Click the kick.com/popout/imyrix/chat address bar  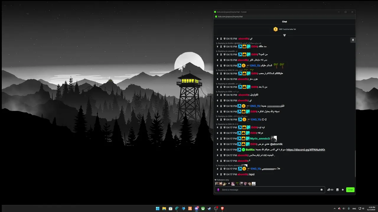click(x=230, y=16)
